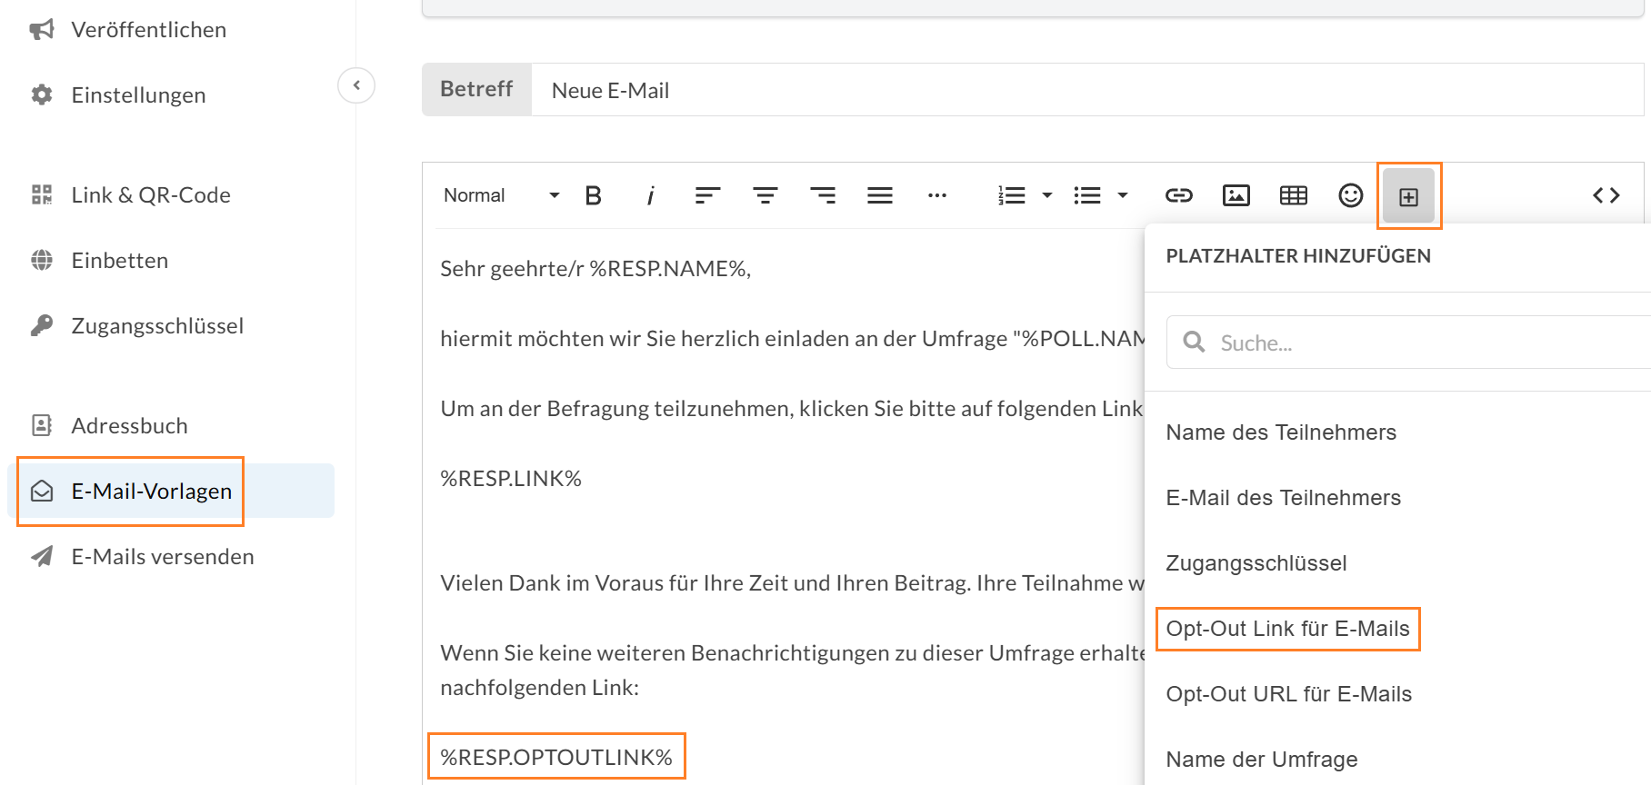
Task: Click the open envelope icon for E-Mail-Vorlagen
Action: click(42, 491)
